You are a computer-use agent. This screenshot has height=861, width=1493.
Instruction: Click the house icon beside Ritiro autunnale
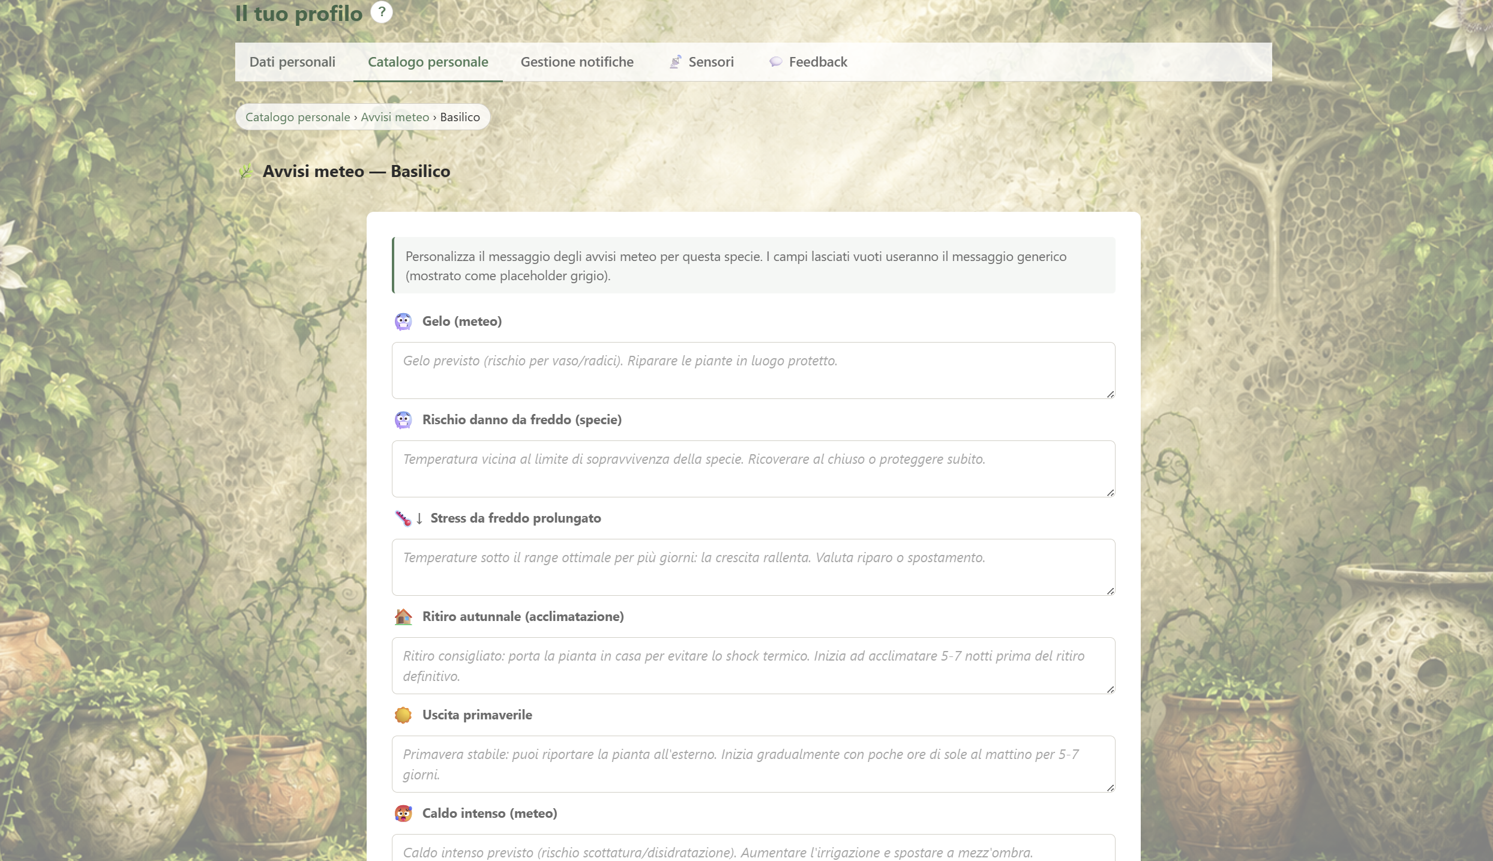click(x=403, y=617)
